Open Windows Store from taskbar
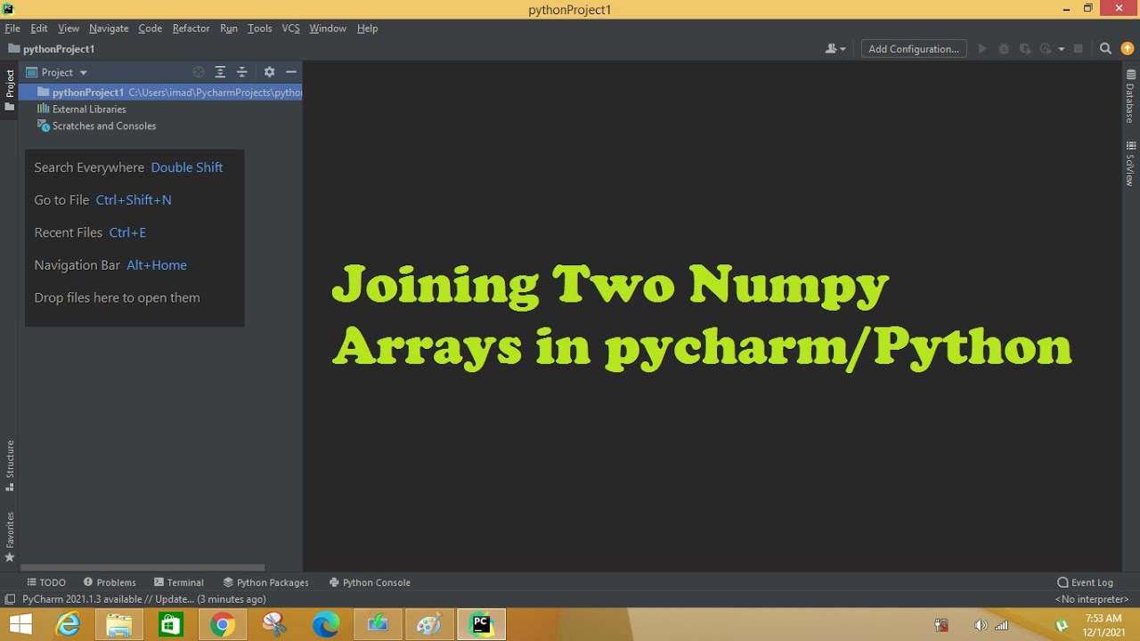The width and height of the screenshot is (1140, 641). click(170, 625)
